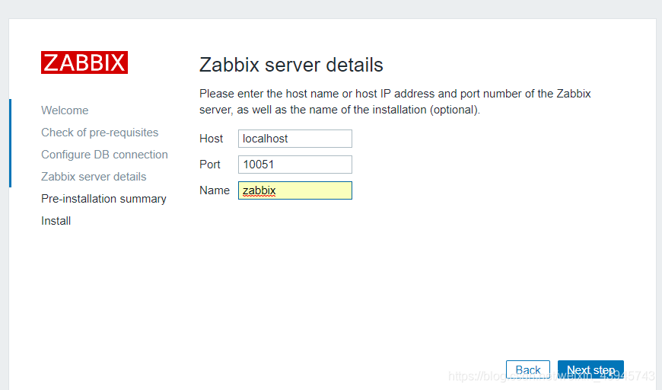Click the Name label
This screenshot has height=390, width=662.
pyautogui.click(x=215, y=190)
